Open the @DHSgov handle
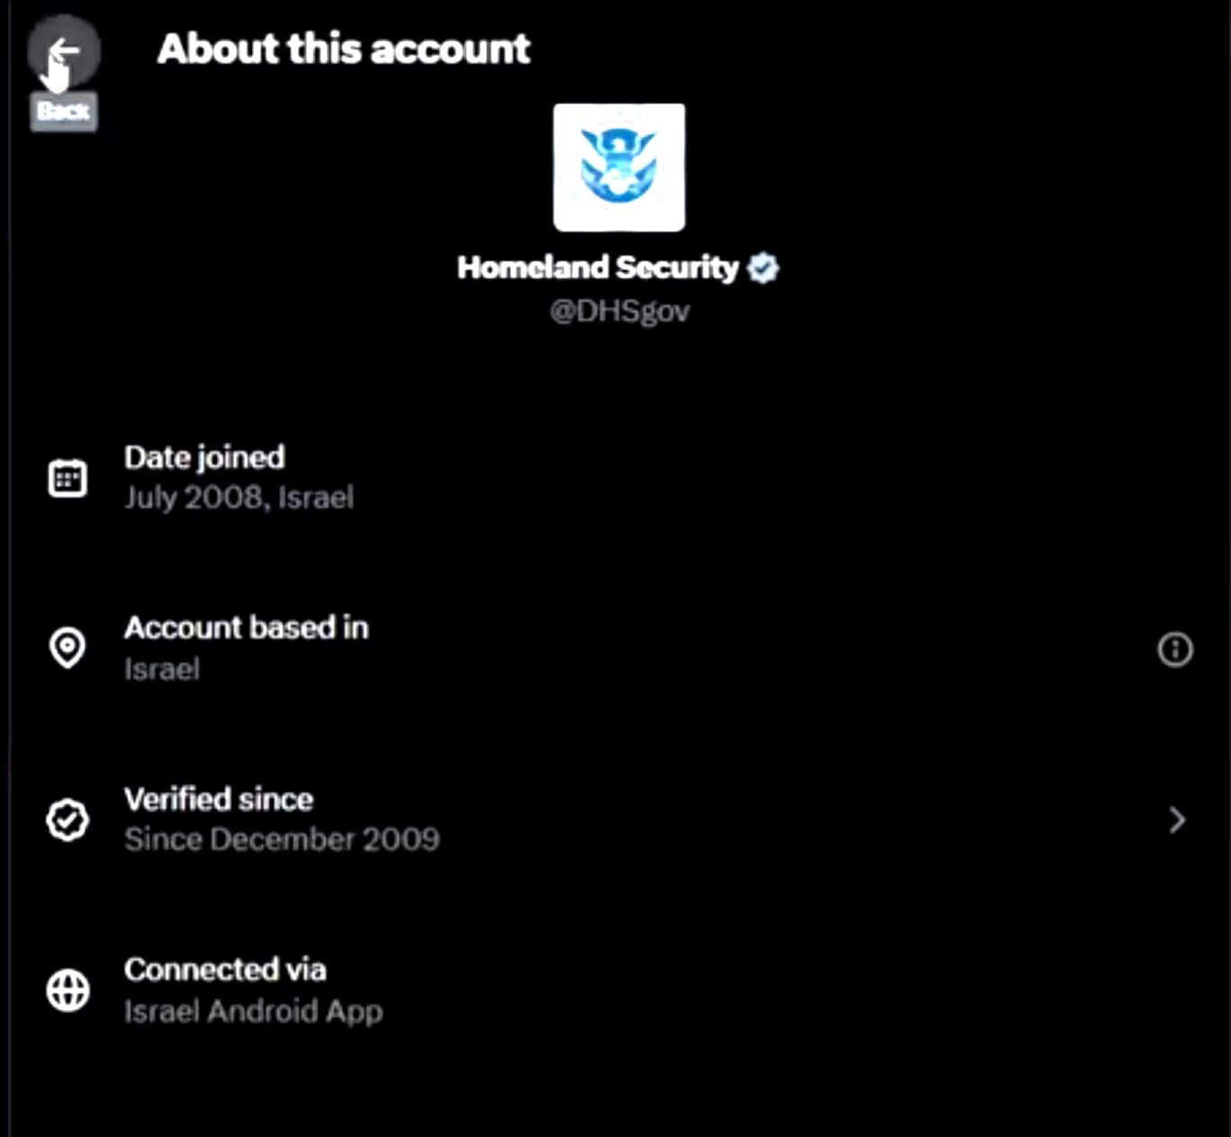Viewport: 1231px width, 1137px height. (619, 311)
